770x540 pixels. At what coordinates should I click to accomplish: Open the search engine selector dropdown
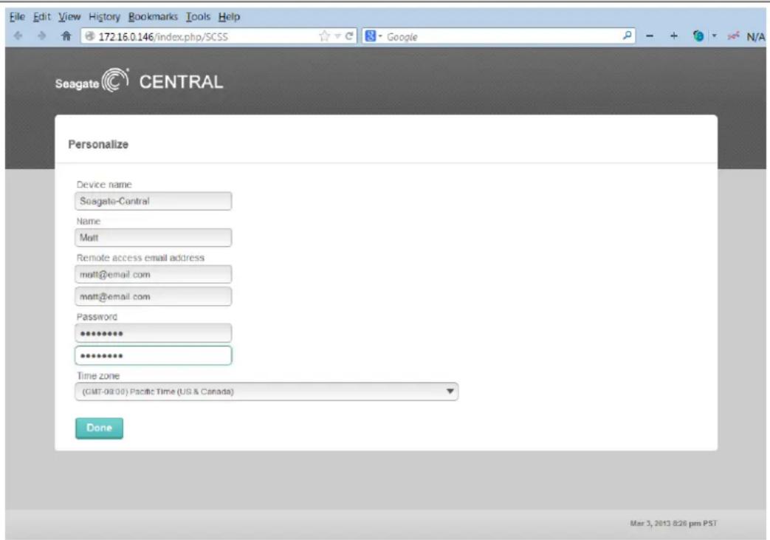(x=380, y=36)
